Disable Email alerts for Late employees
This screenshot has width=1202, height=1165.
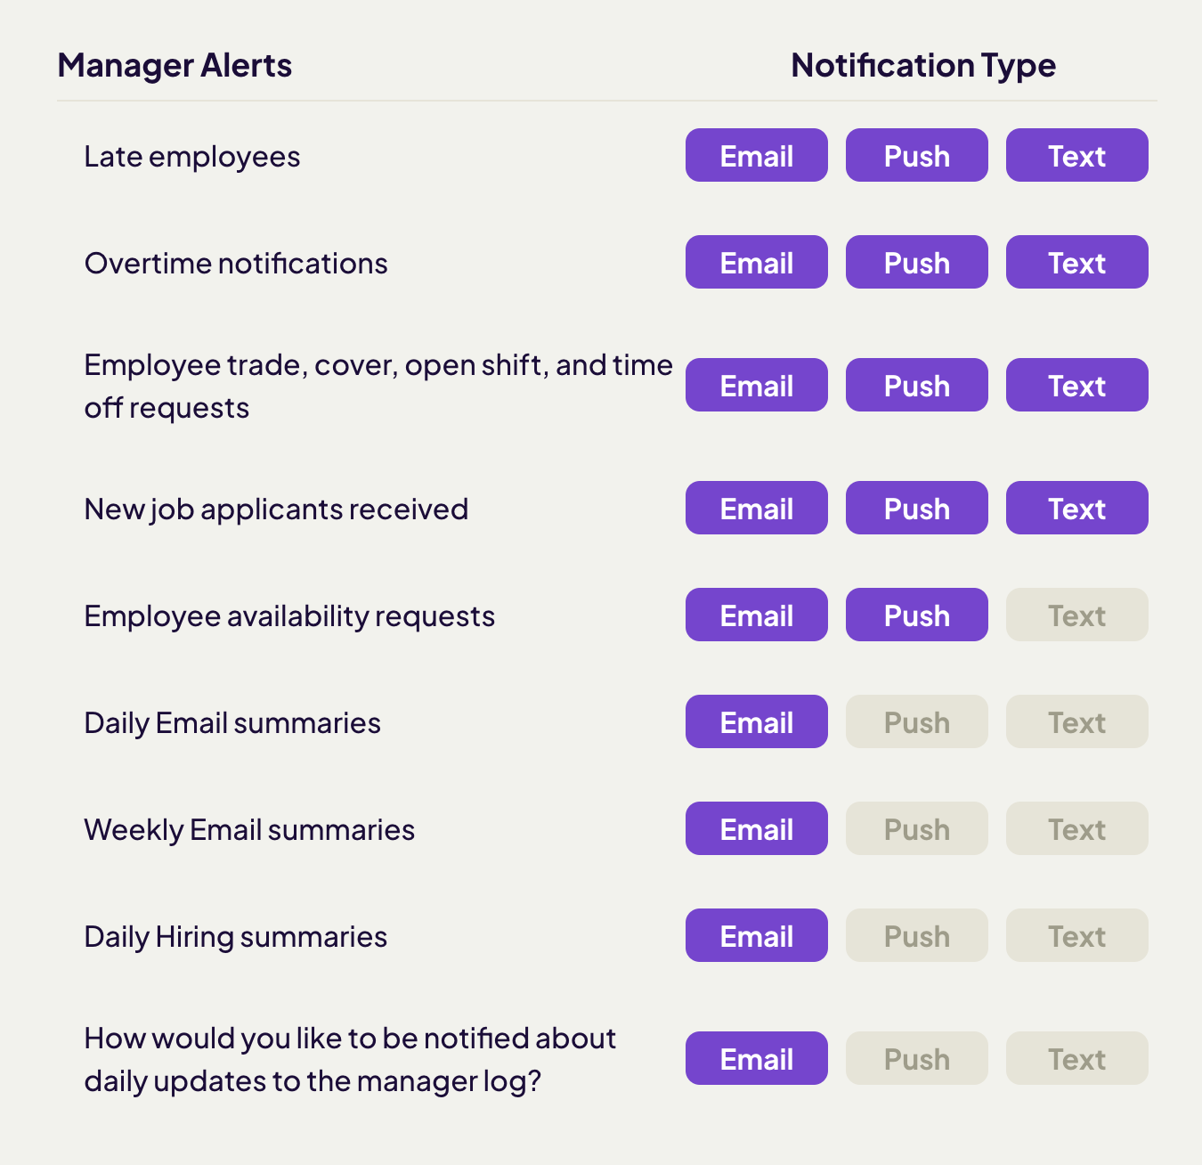(756, 155)
